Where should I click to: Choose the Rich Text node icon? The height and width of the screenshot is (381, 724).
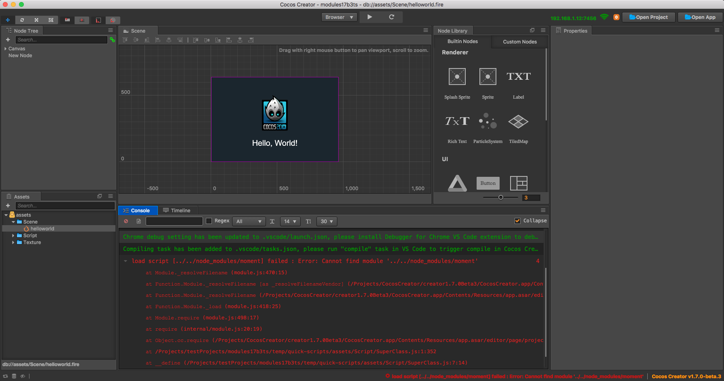[457, 121]
